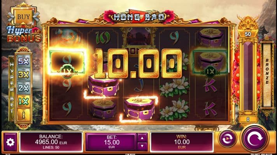Click the highlighted 1X chest symbol on the fifth reel
Image resolution: width=277 pixels, height=155 pixels.
(210, 62)
